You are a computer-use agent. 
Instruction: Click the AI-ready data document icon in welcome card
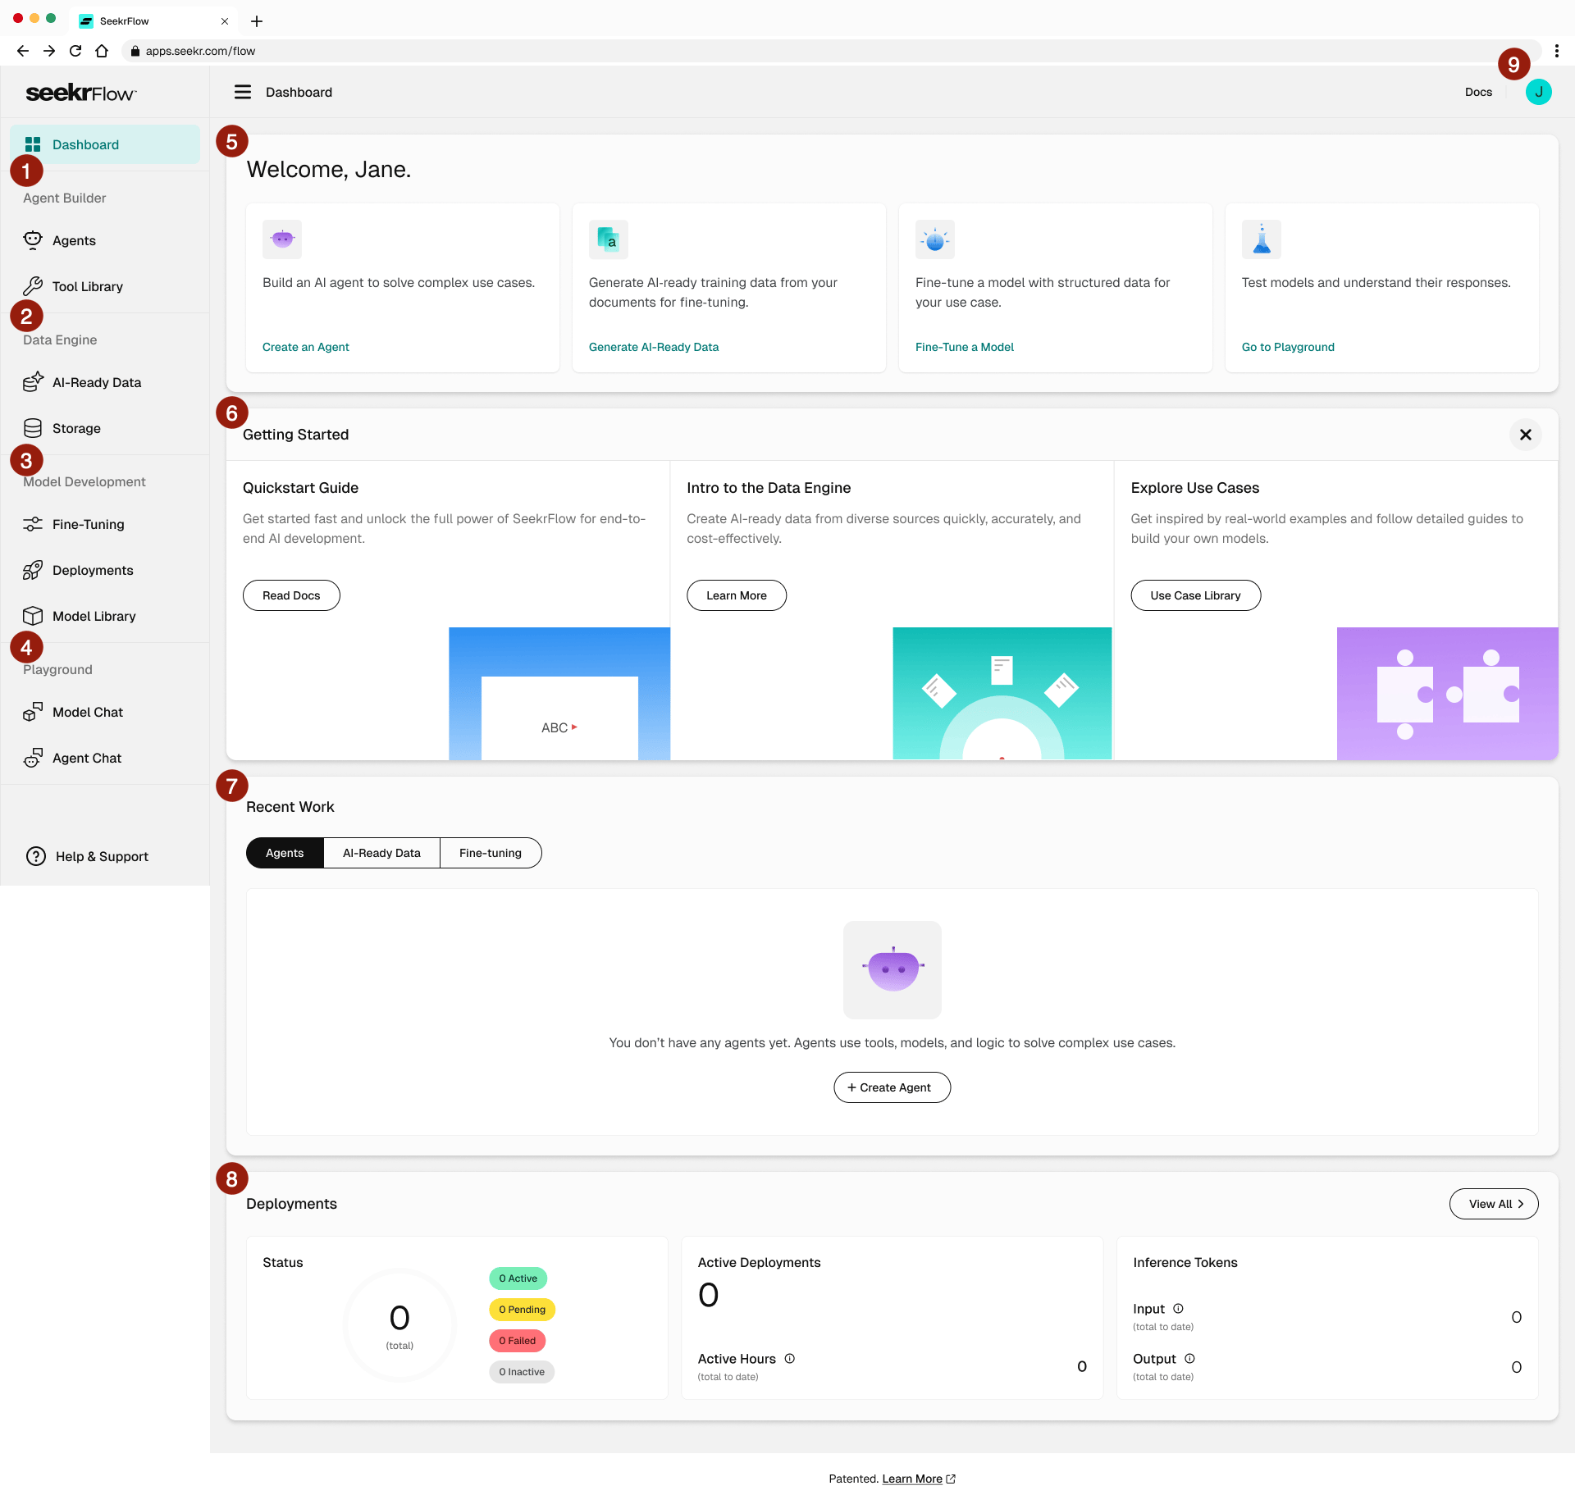pos(609,239)
